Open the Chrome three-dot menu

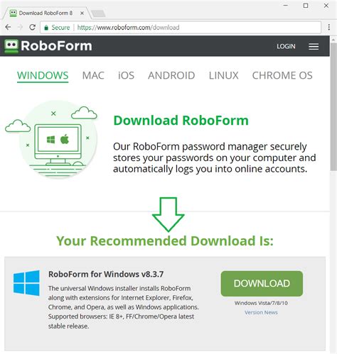click(x=328, y=27)
